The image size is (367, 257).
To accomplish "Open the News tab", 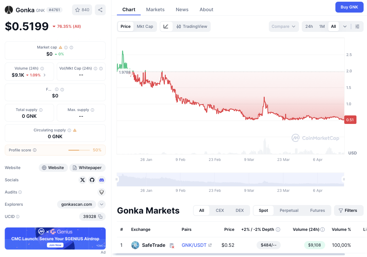I will [x=182, y=10].
